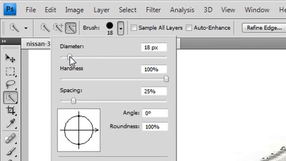Click the Roundness value field
The height and width of the screenshot is (161, 286).
(155, 127)
